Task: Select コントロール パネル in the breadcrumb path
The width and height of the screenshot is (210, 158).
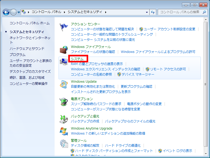Action: [x=46, y=12]
